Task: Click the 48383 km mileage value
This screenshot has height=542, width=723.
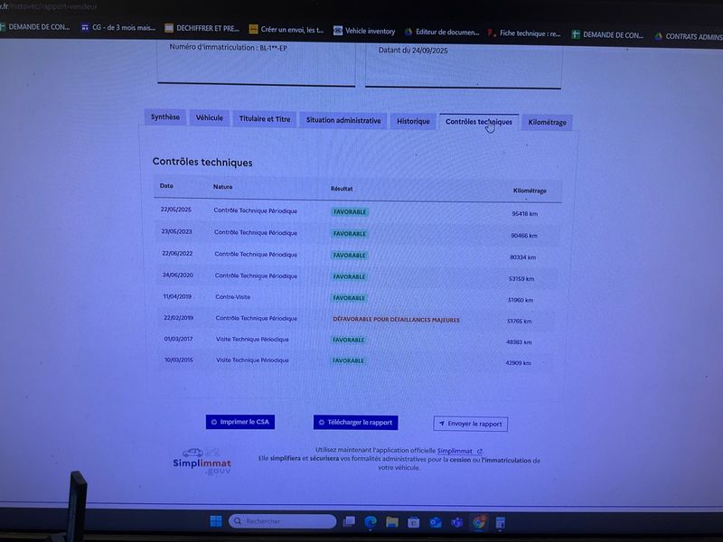Action: coord(519,342)
